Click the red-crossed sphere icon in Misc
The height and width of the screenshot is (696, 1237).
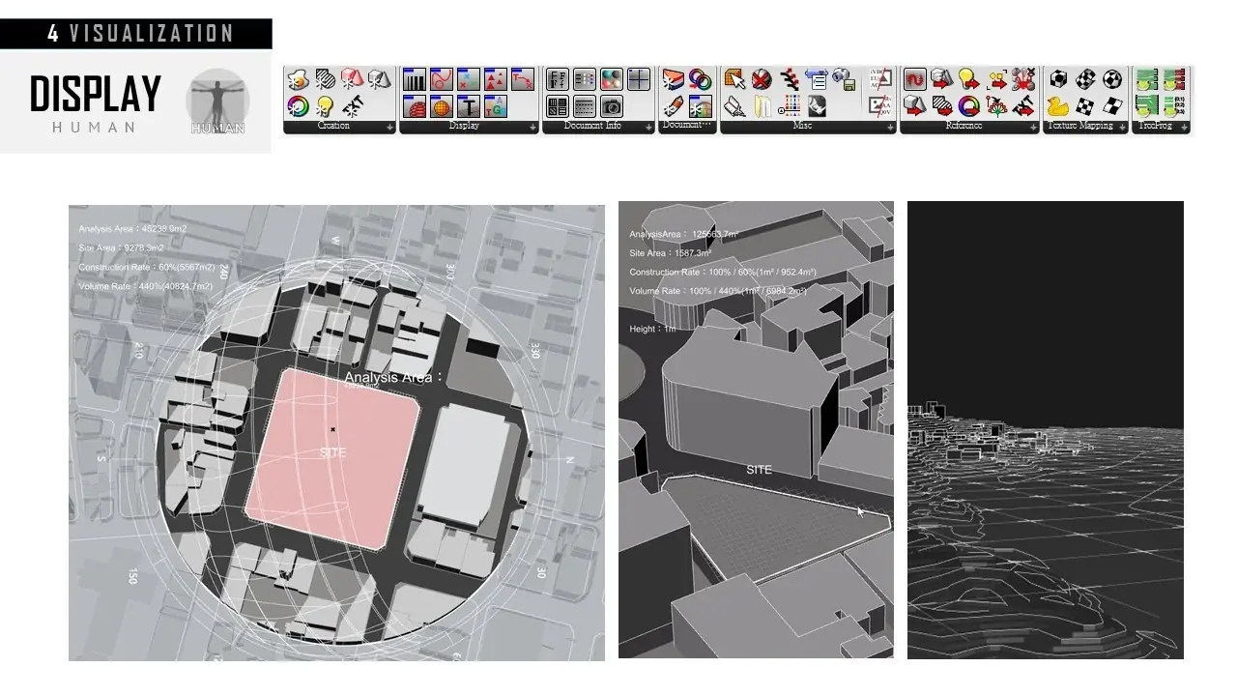coord(762,79)
